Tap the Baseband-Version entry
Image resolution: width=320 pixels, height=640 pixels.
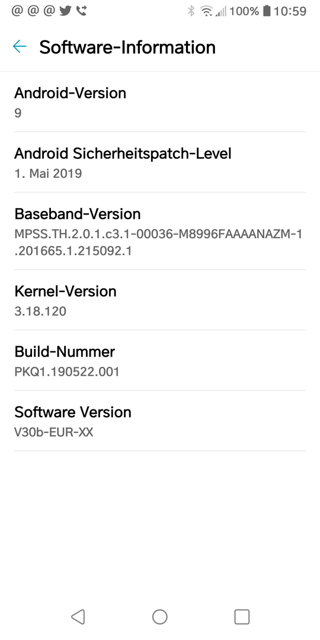tap(160, 231)
